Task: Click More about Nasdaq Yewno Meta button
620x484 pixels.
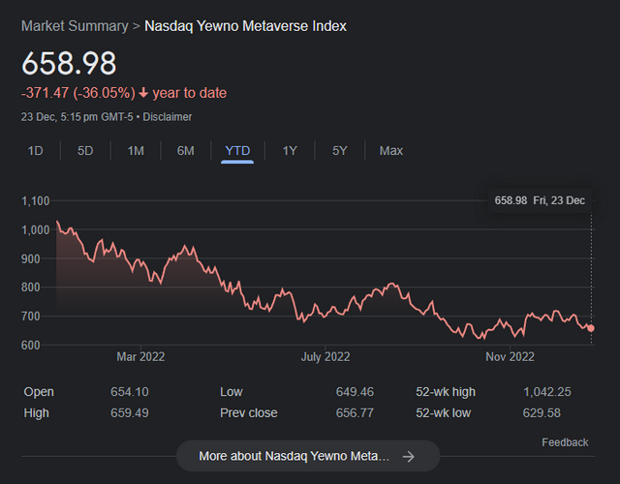Action: [x=308, y=456]
